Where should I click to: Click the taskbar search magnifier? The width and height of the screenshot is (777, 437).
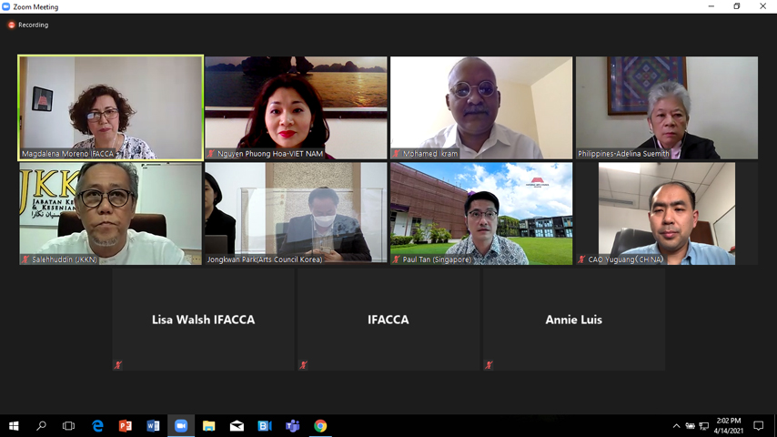coord(41,425)
